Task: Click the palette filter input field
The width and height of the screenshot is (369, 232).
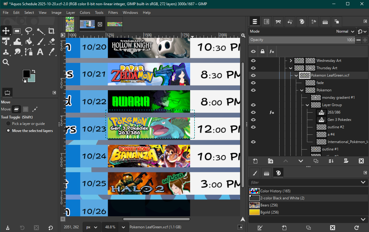Action: 304,182
